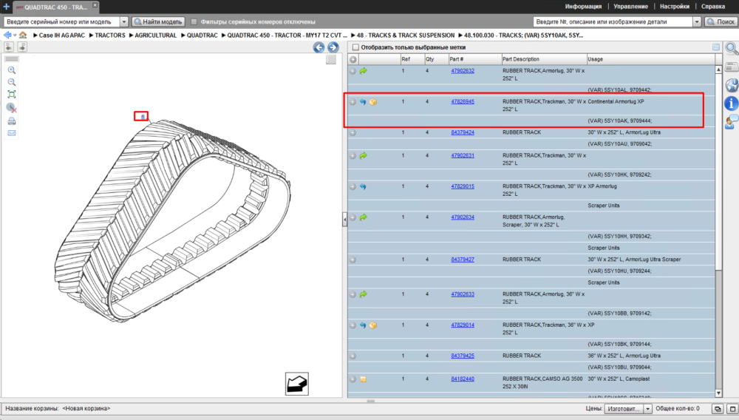This screenshot has height=420, width=739.
Task: Click the parts list vertical scrollbar thumb
Action: (x=719, y=172)
